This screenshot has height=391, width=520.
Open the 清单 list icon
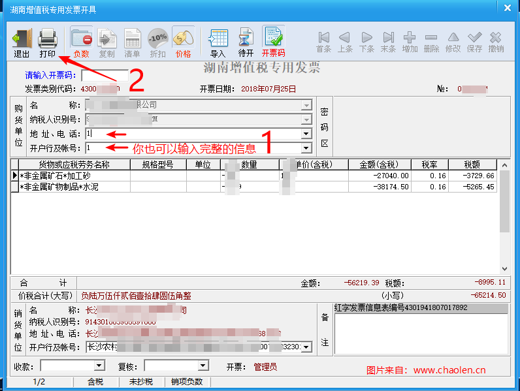(132, 42)
